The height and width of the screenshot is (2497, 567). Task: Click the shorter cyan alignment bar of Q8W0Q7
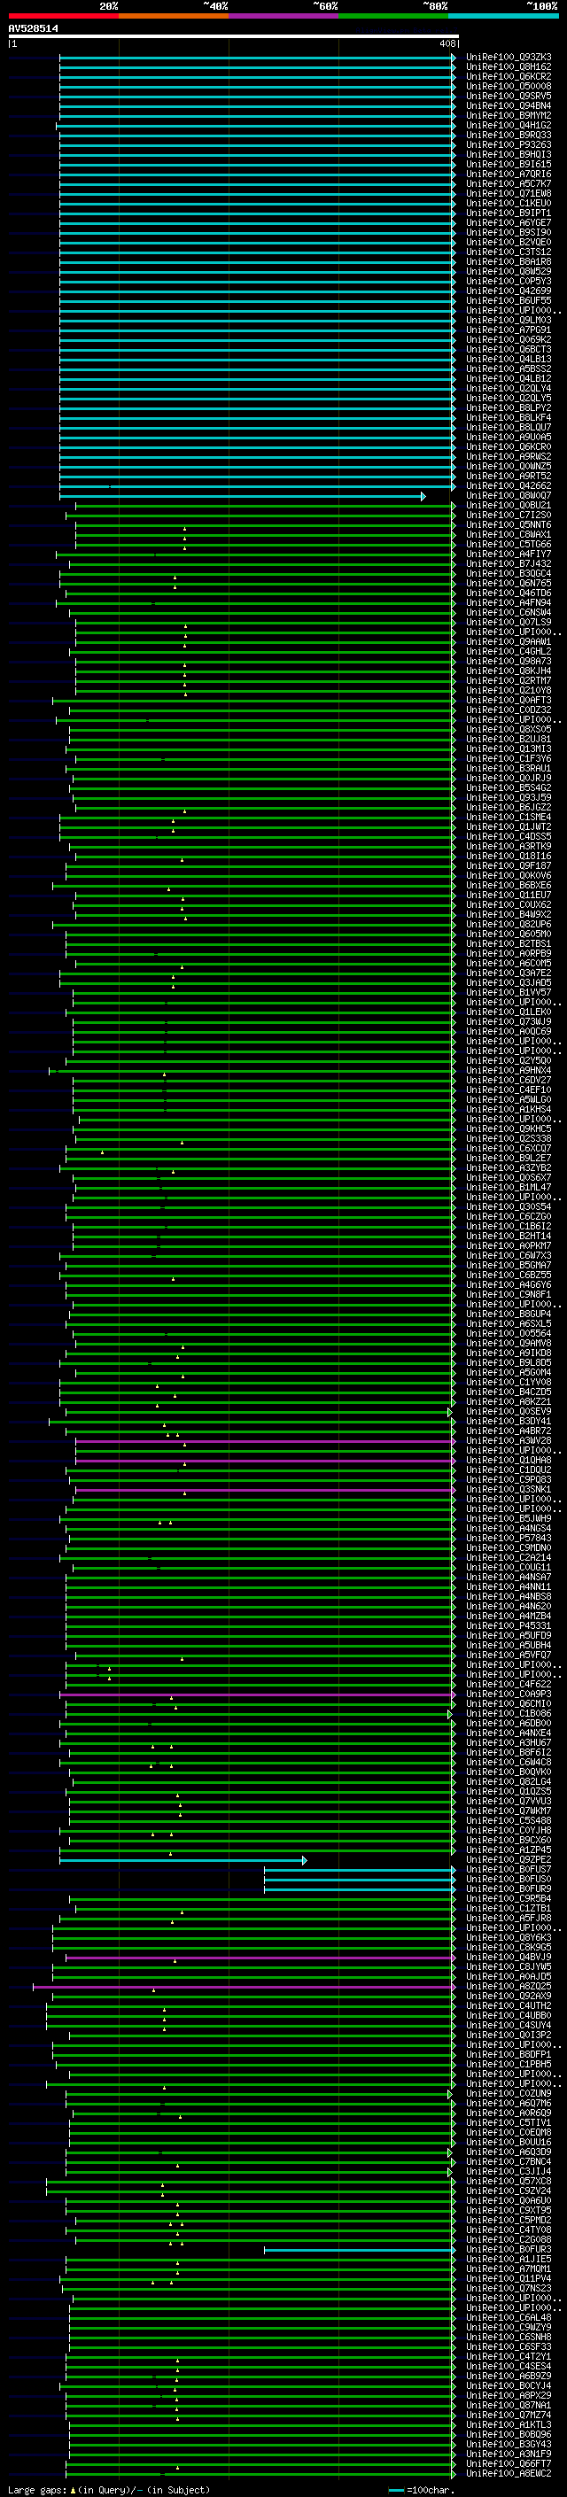tap(243, 496)
